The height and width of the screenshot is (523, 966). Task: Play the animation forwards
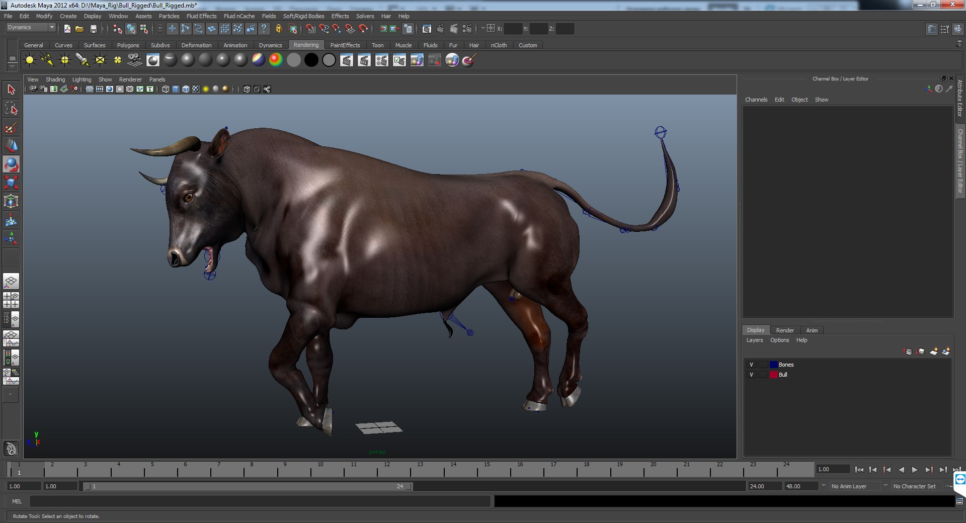[x=915, y=470]
